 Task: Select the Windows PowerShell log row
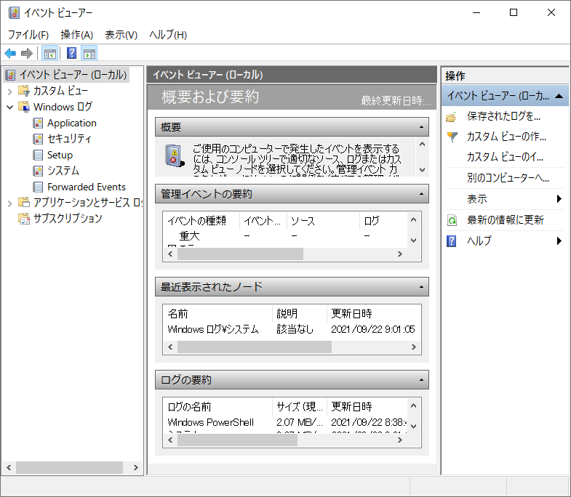tap(287, 423)
